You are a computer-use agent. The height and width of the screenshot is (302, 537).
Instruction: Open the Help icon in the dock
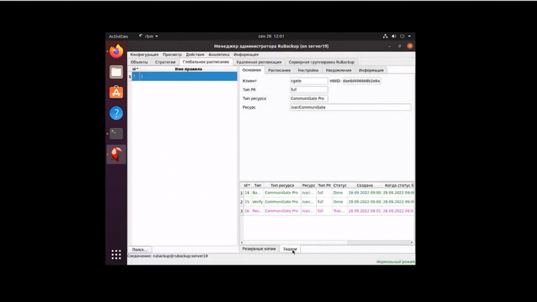[116, 113]
